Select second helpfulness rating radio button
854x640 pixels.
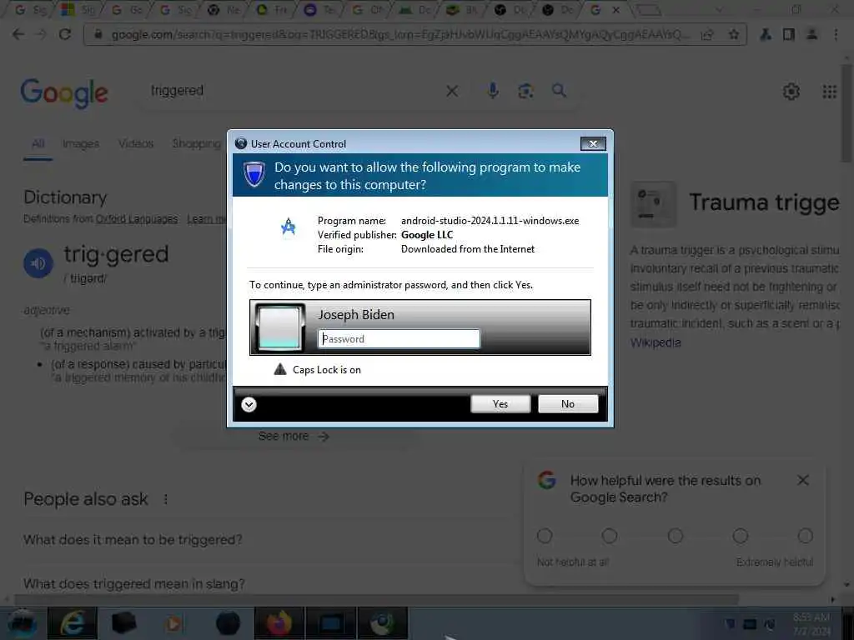610,536
